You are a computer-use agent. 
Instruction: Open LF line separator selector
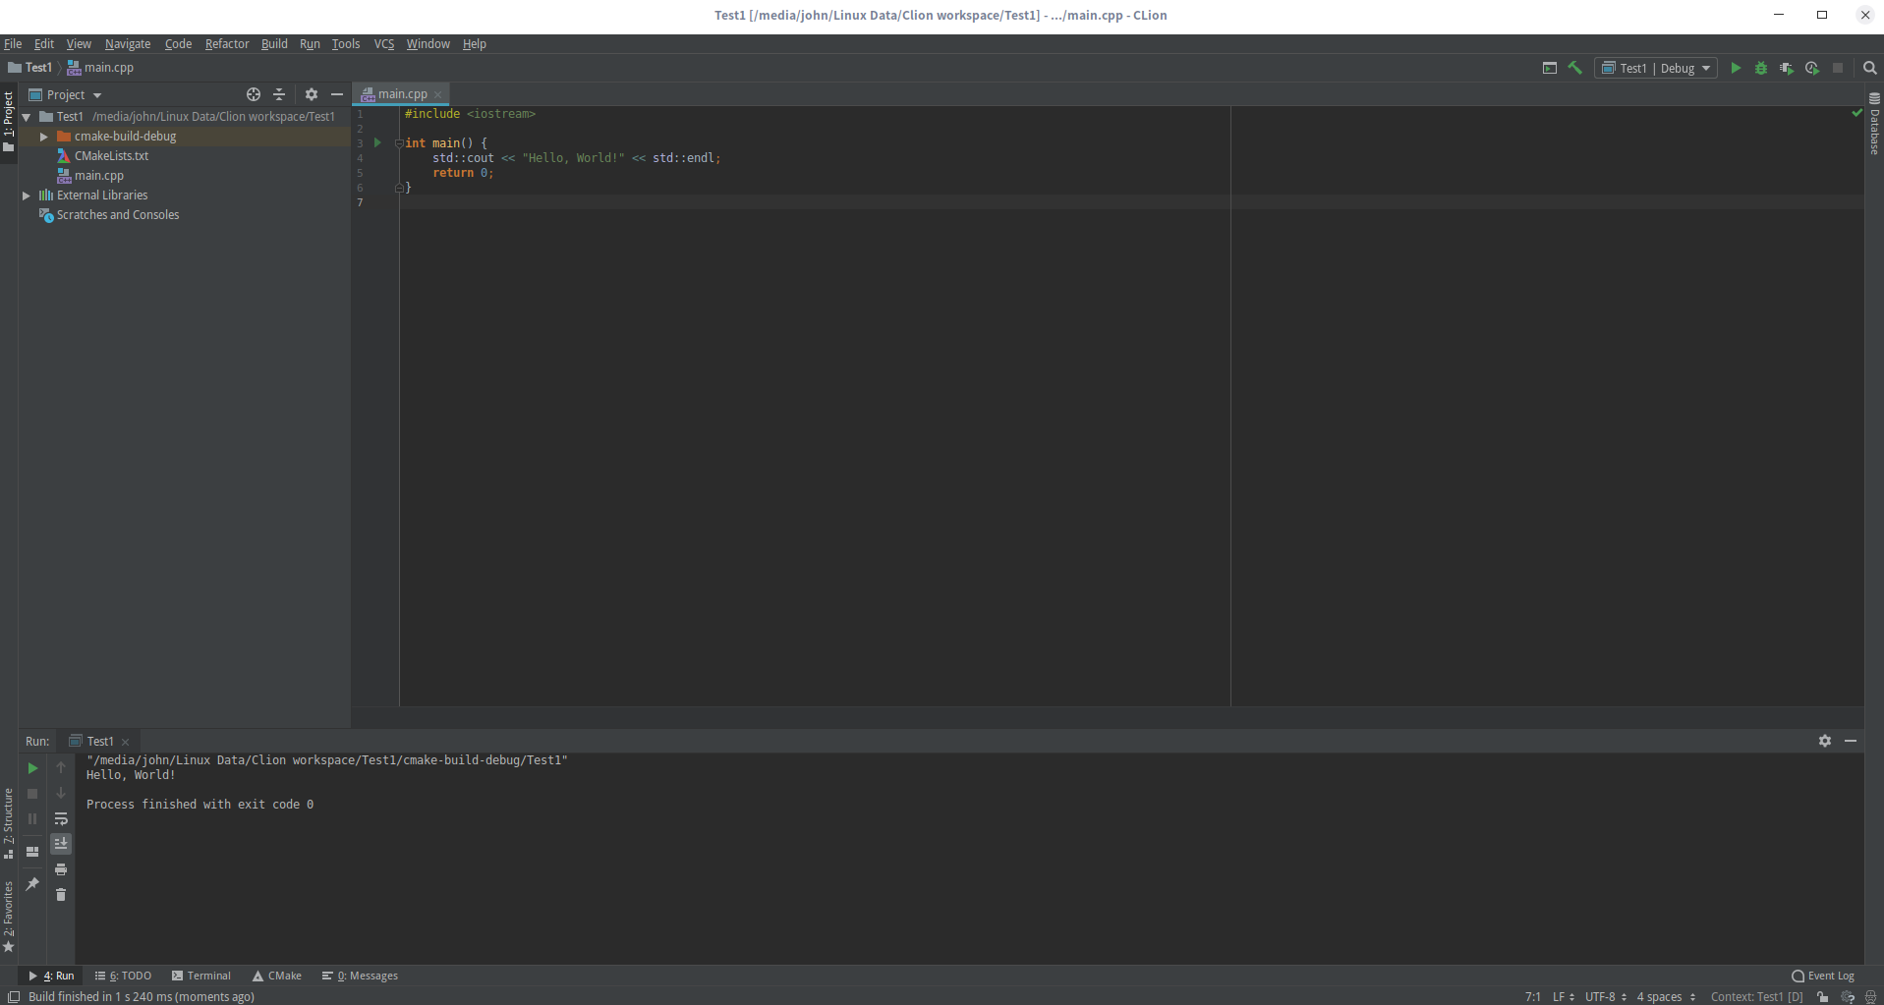[x=1563, y=997]
